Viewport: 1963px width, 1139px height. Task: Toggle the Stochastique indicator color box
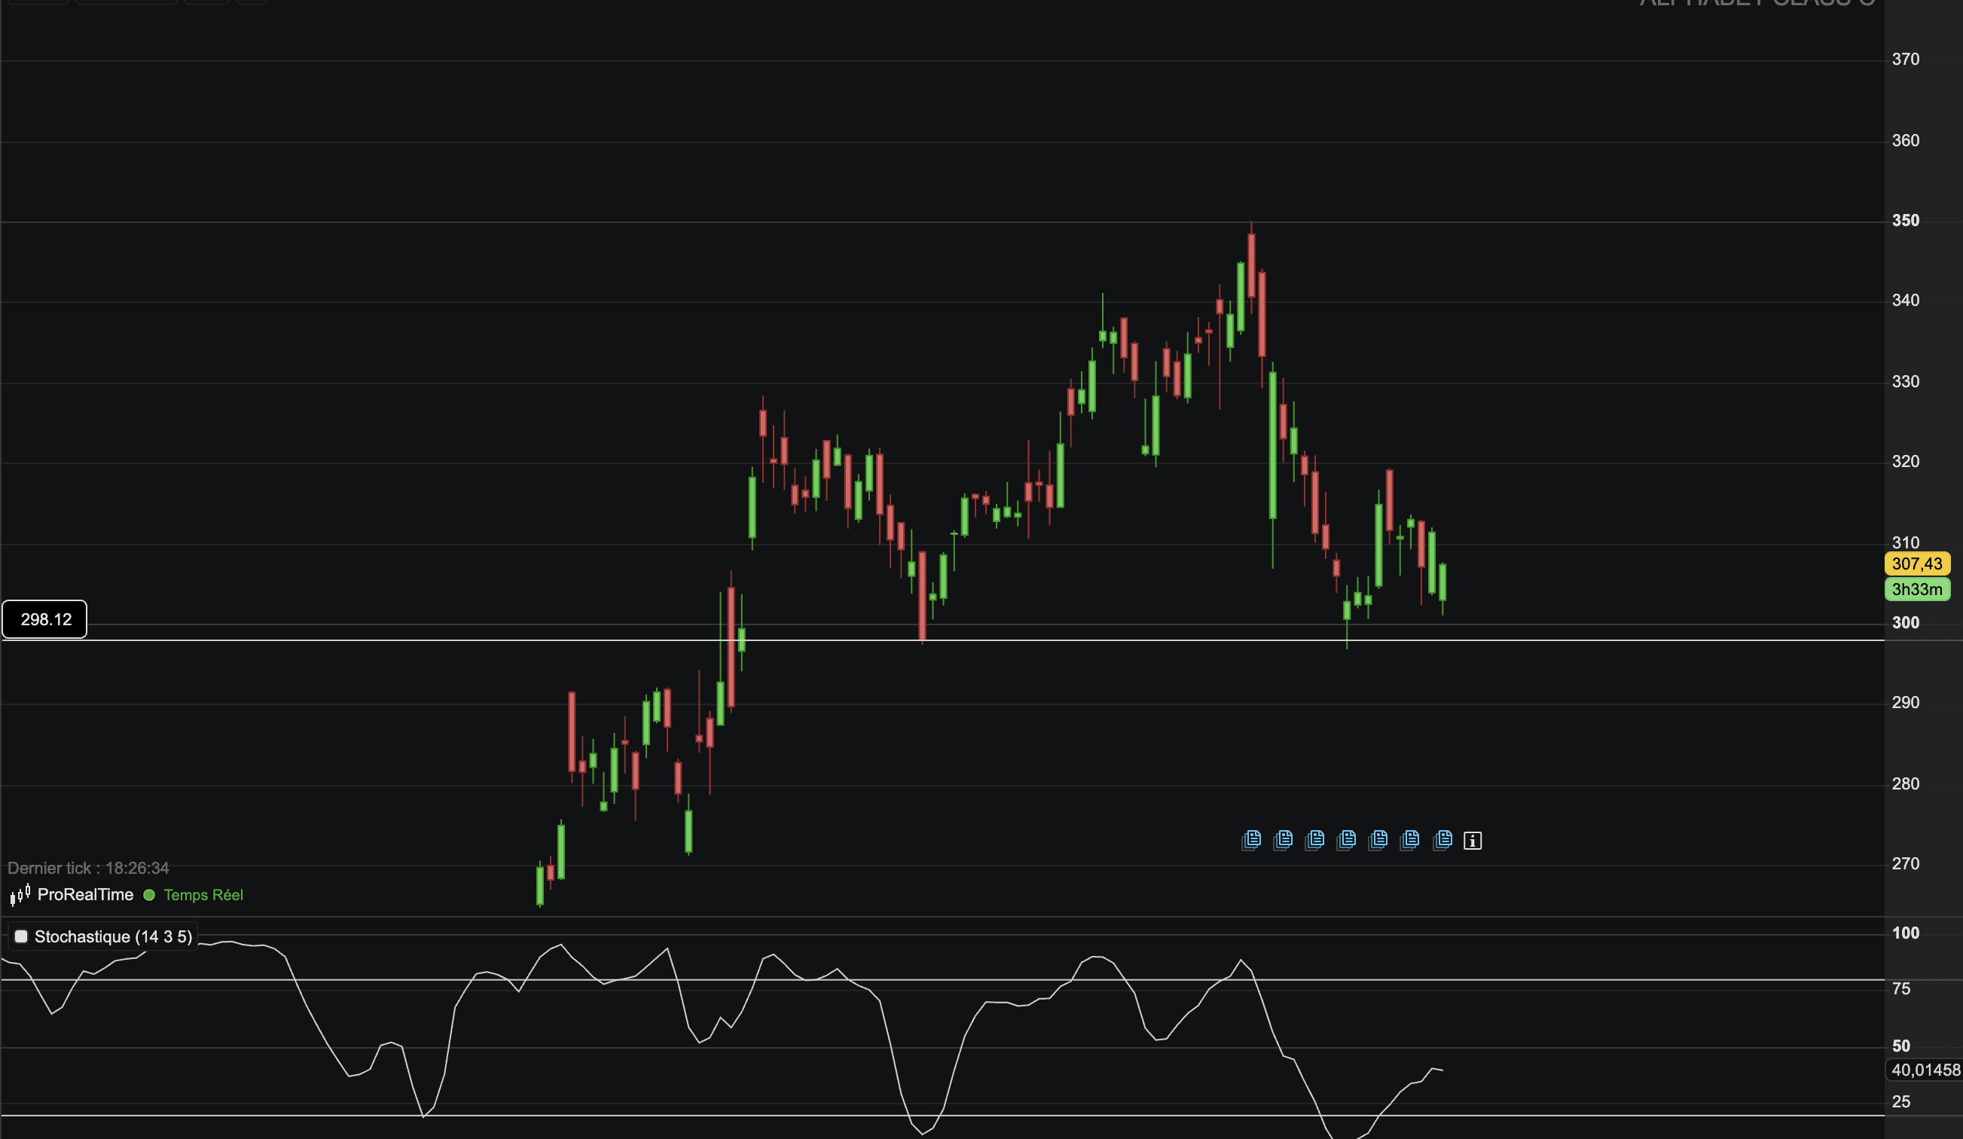click(x=21, y=936)
